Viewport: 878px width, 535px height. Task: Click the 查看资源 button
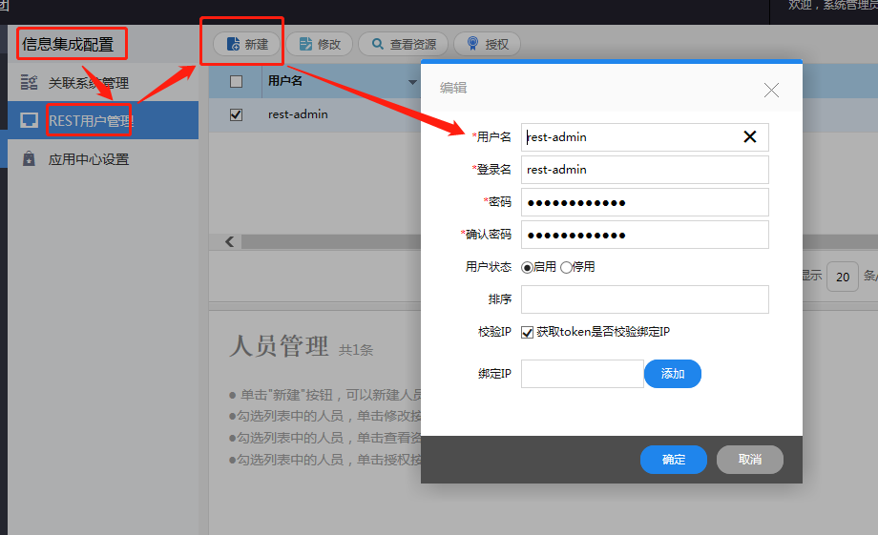click(403, 44)
